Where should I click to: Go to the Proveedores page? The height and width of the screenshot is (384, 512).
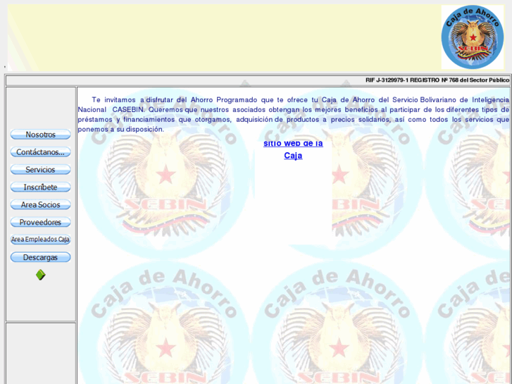pos(40,222)
